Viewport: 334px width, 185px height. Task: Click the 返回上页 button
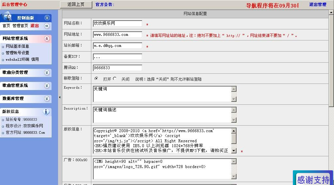[76, 5]
